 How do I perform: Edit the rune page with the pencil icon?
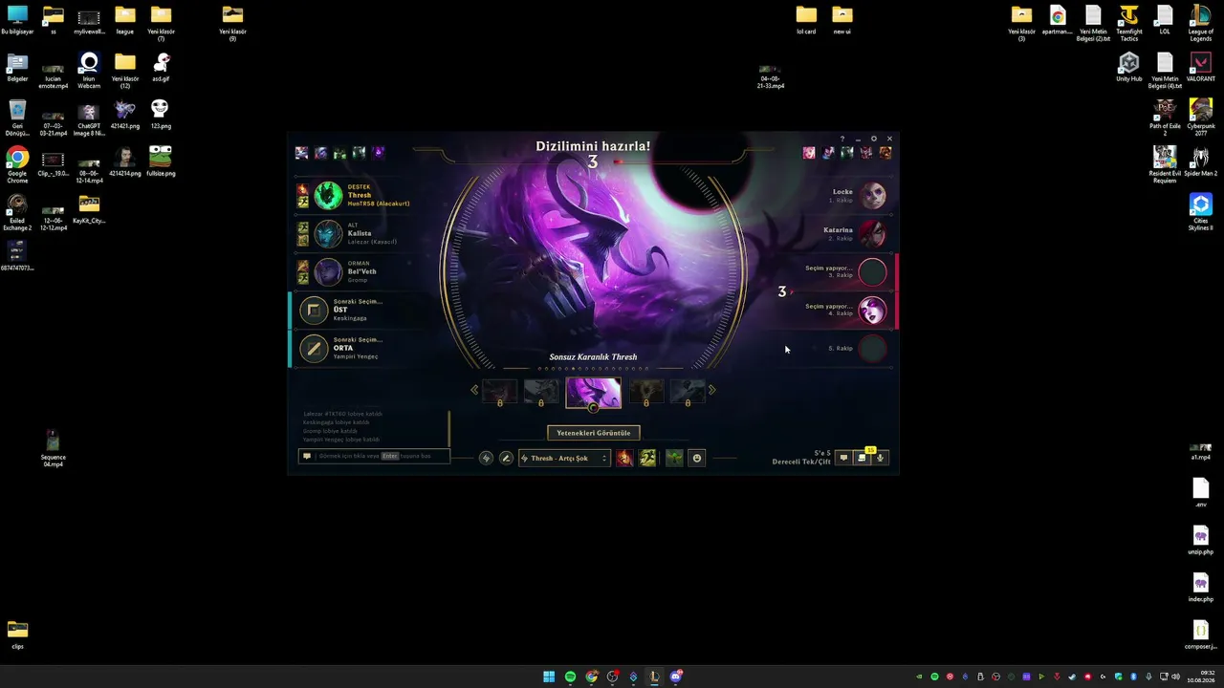[507, 459]
